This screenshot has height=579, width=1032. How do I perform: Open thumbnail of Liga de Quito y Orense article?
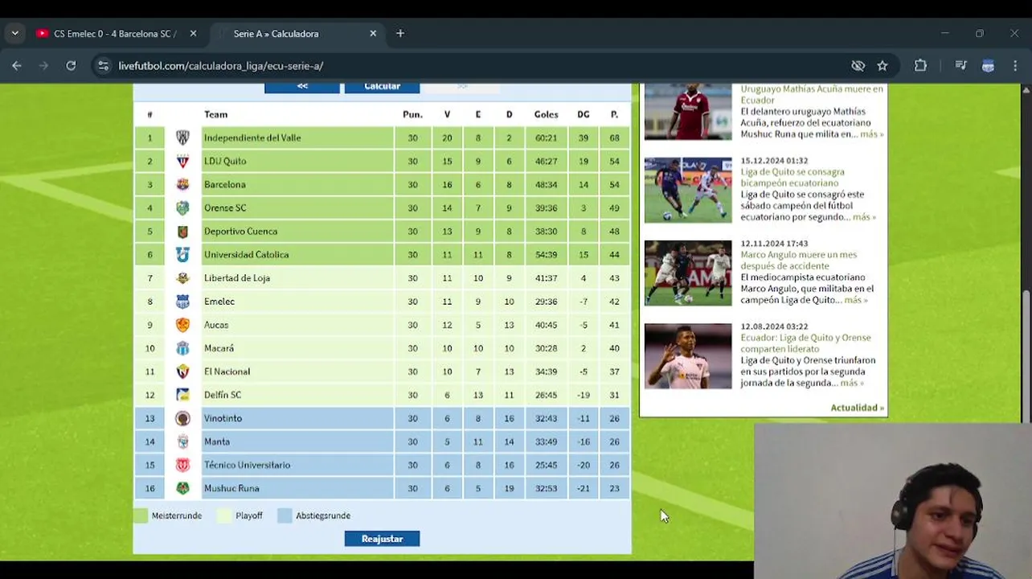coord(688,356)
